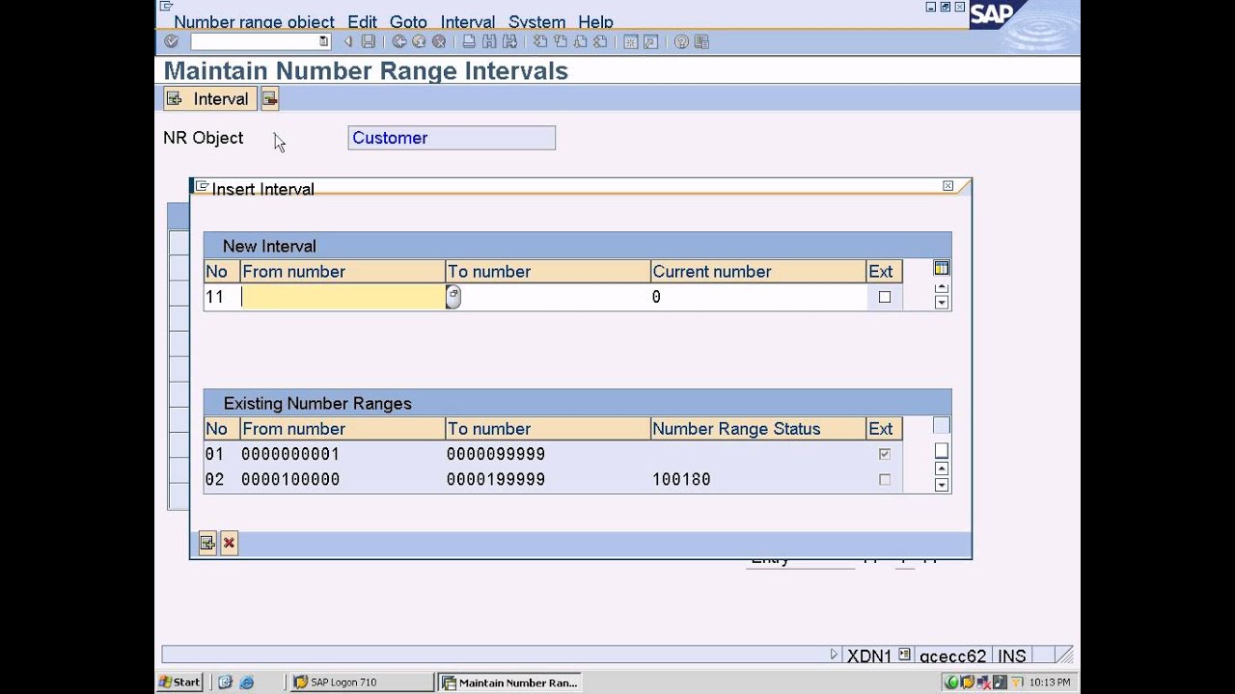This screenshot has height=694, width=1235.
Task: Click the Current number cell showing 0
Action: pos(758,297)
